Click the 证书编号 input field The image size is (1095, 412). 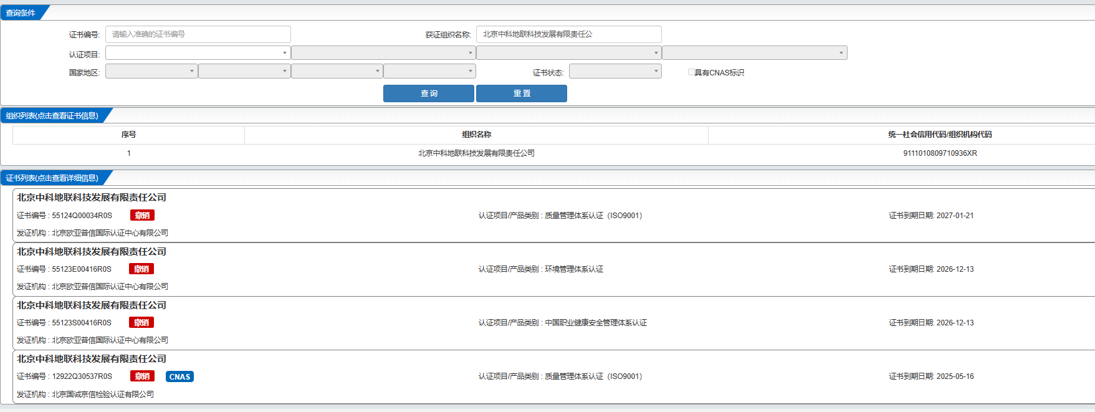[198, 34]
